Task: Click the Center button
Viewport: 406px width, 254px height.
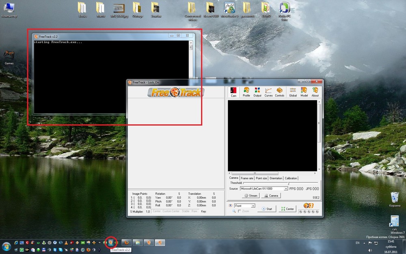Action: pyautogui.click(x=287, y=209)
